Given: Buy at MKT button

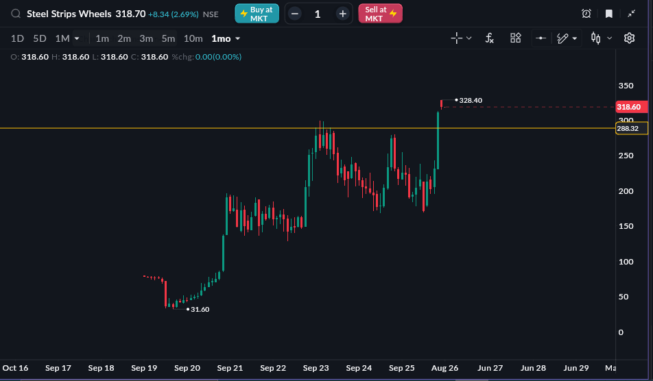Looking at the screenshot, I should tap(257, 14).
